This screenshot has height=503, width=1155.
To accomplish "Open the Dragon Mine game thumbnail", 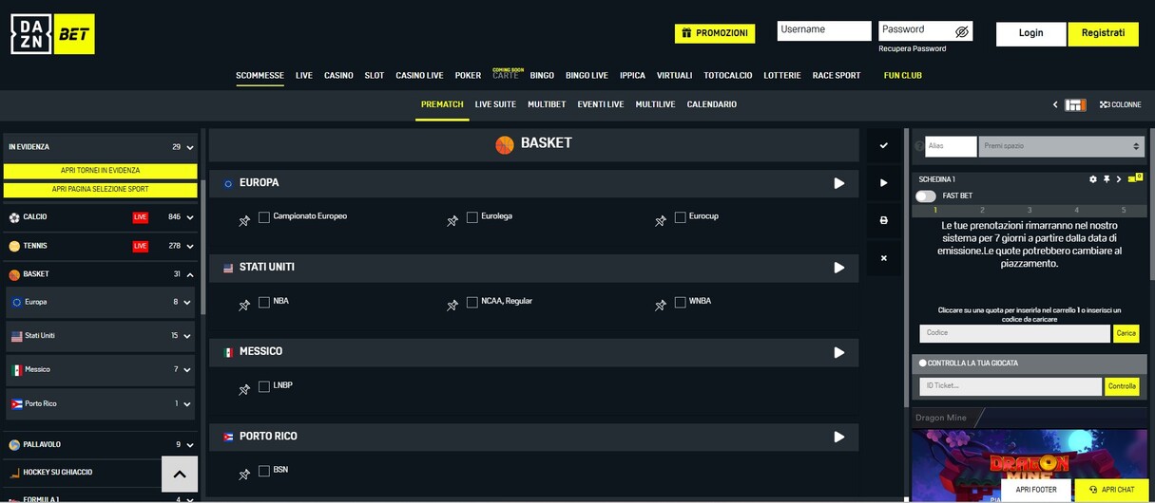I will (x=1030, y=465).
